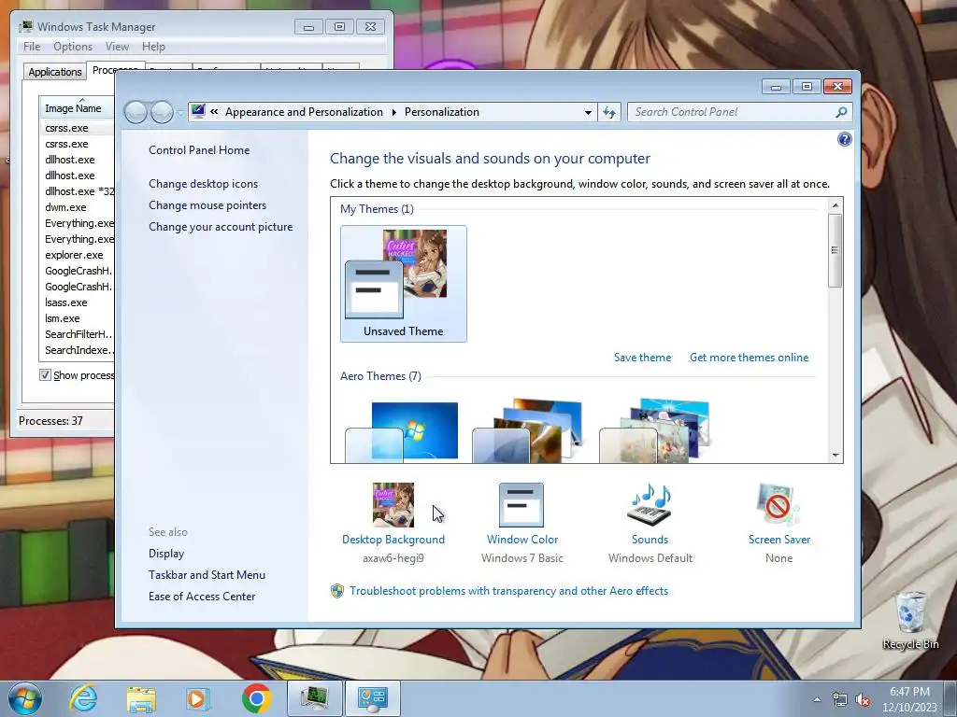Click the Control Panel icon in address bar
This screenshot has height=717, width=957.
tap(198, 112)
